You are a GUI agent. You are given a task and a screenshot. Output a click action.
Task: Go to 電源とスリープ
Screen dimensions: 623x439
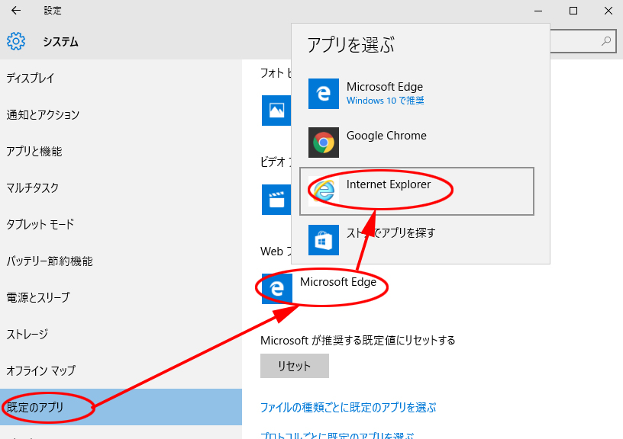(x=121, y=297)
